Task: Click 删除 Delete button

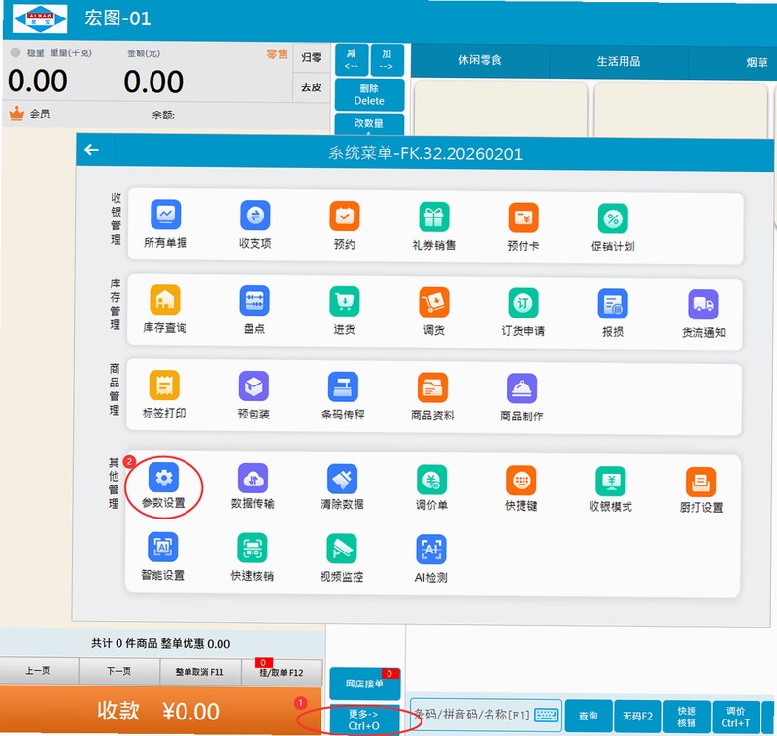Action: (369, 94)
